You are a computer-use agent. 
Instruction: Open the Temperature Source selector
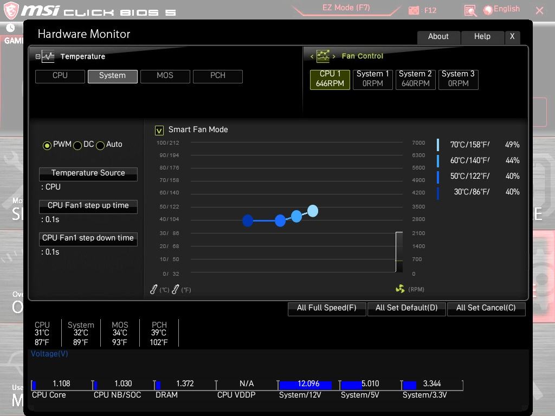[x=88, y=174]
